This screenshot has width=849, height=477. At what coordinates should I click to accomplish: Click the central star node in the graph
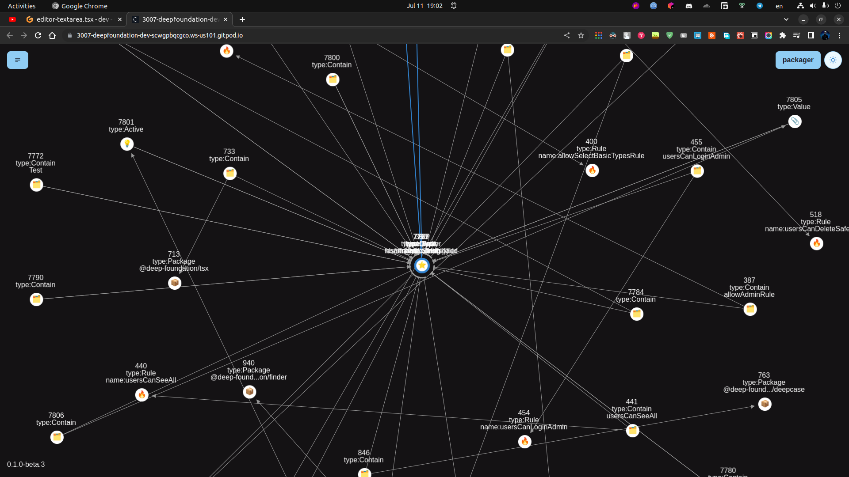pos(421,265)
